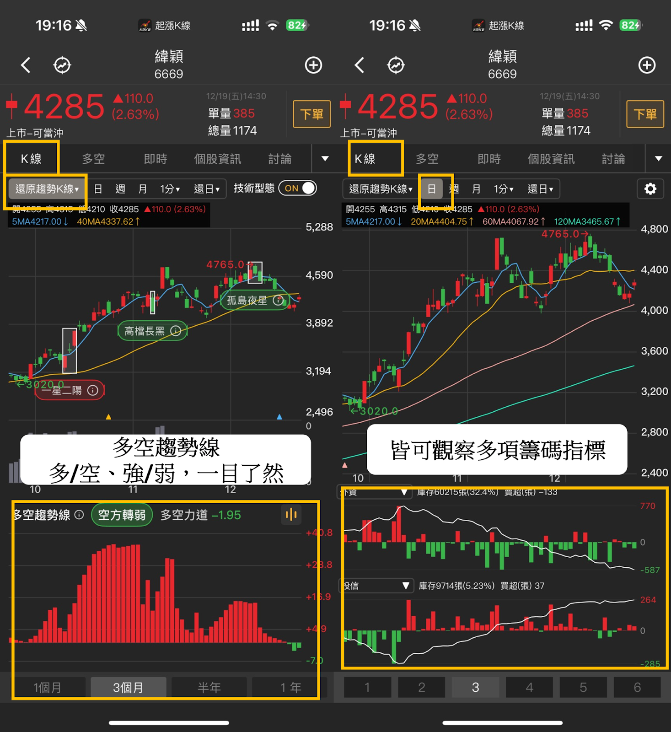Select 即時 tab in left screen

156,159
